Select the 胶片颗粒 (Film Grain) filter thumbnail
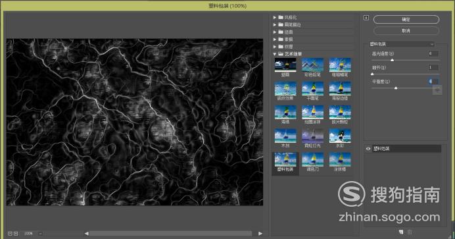 click(340, 112)
